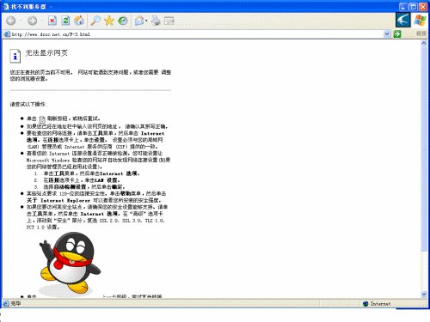This screenshot has width=430, height=322.
Task: Go back with the Back arrow button
Action: (11, 21)
